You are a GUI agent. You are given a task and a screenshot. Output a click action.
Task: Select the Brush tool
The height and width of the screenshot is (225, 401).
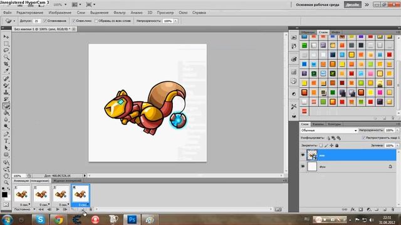click(6, 86)
